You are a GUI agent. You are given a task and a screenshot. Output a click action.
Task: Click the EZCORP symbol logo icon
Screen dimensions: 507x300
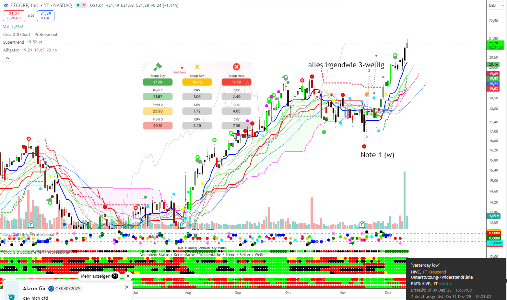[6, 6]
